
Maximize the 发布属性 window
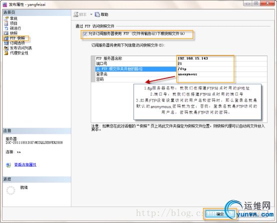(x=256, y=3)
